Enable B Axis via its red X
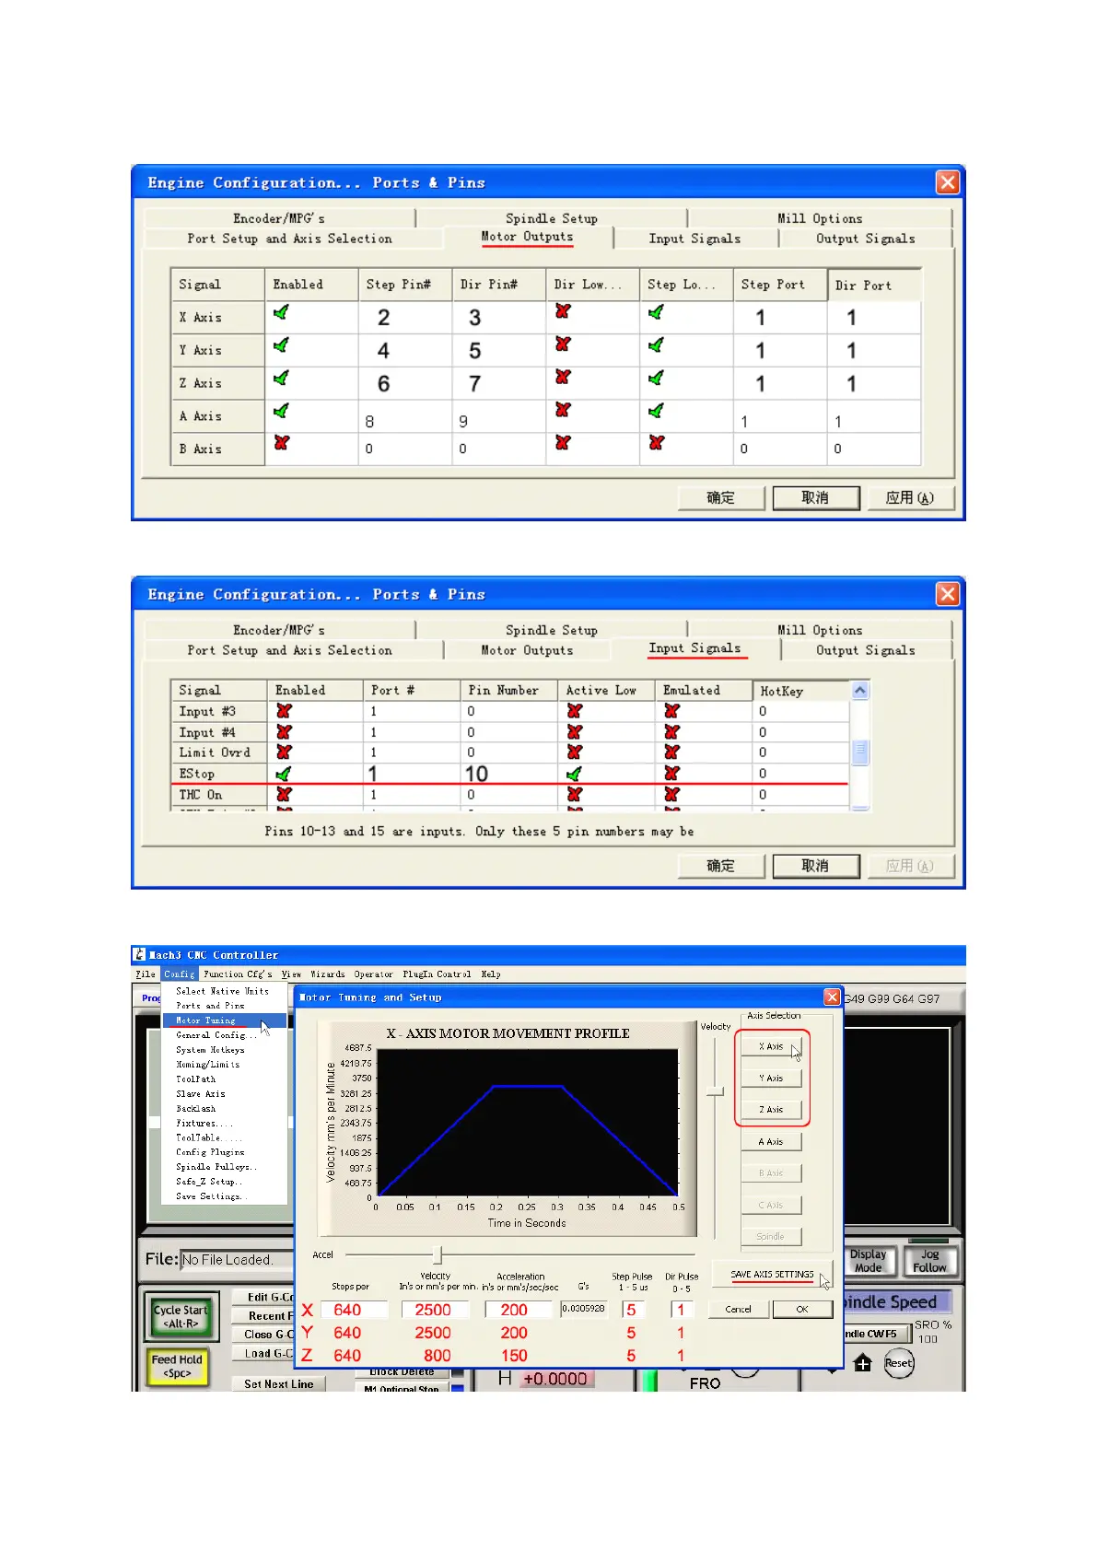This screenshot has height=1551, width=1097. [282, 443]
